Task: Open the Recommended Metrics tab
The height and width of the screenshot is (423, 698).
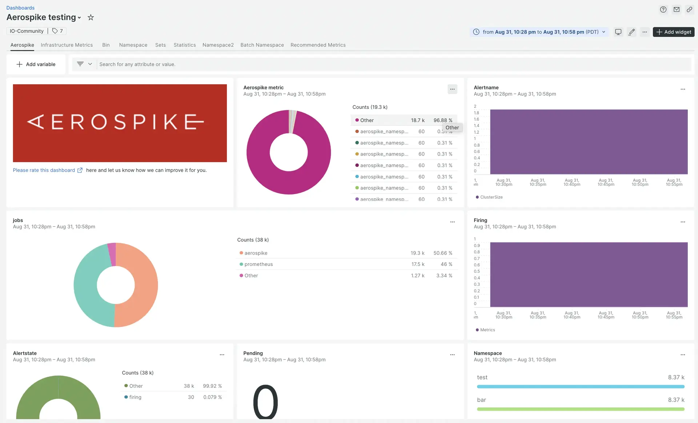Action: tap(318, 45)
